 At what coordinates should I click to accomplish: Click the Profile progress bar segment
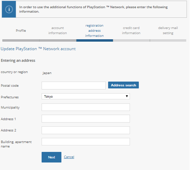[x=21, y=41]
